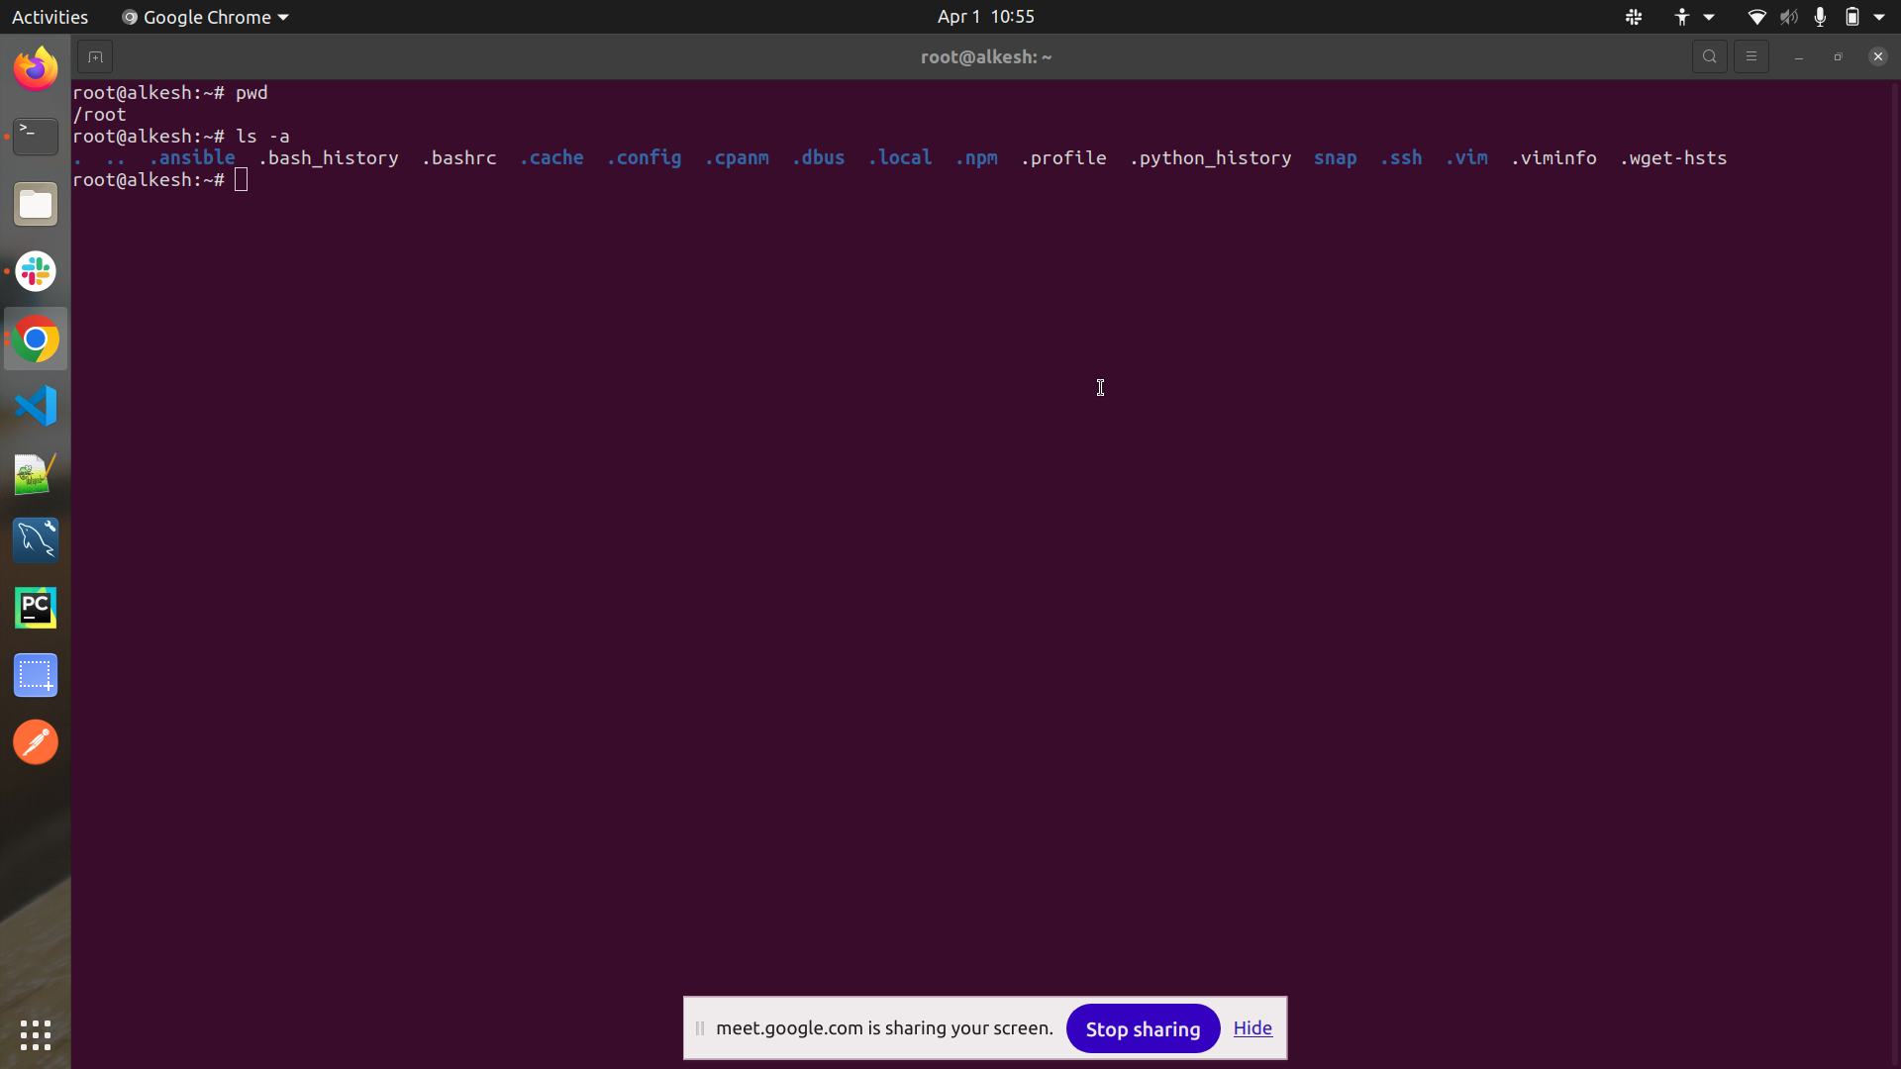Click the terminal search icon
The width and height of the screenshot is (1901, 1069).
click(x=1710, y=56)
